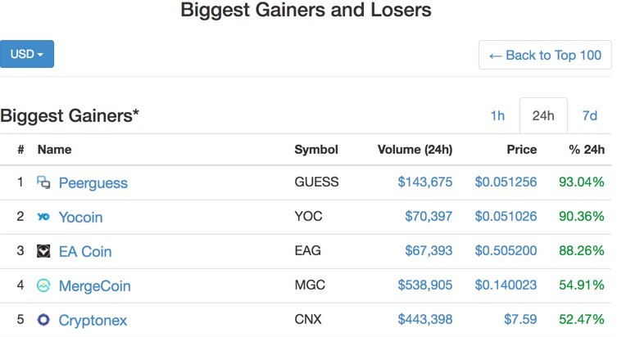Open the Peerguess coin page link
Image resolution: width=626 pixels, height=337 pixels.
coord(93,183)
